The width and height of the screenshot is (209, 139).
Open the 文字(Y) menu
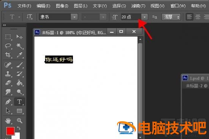[x=100, y=6]
